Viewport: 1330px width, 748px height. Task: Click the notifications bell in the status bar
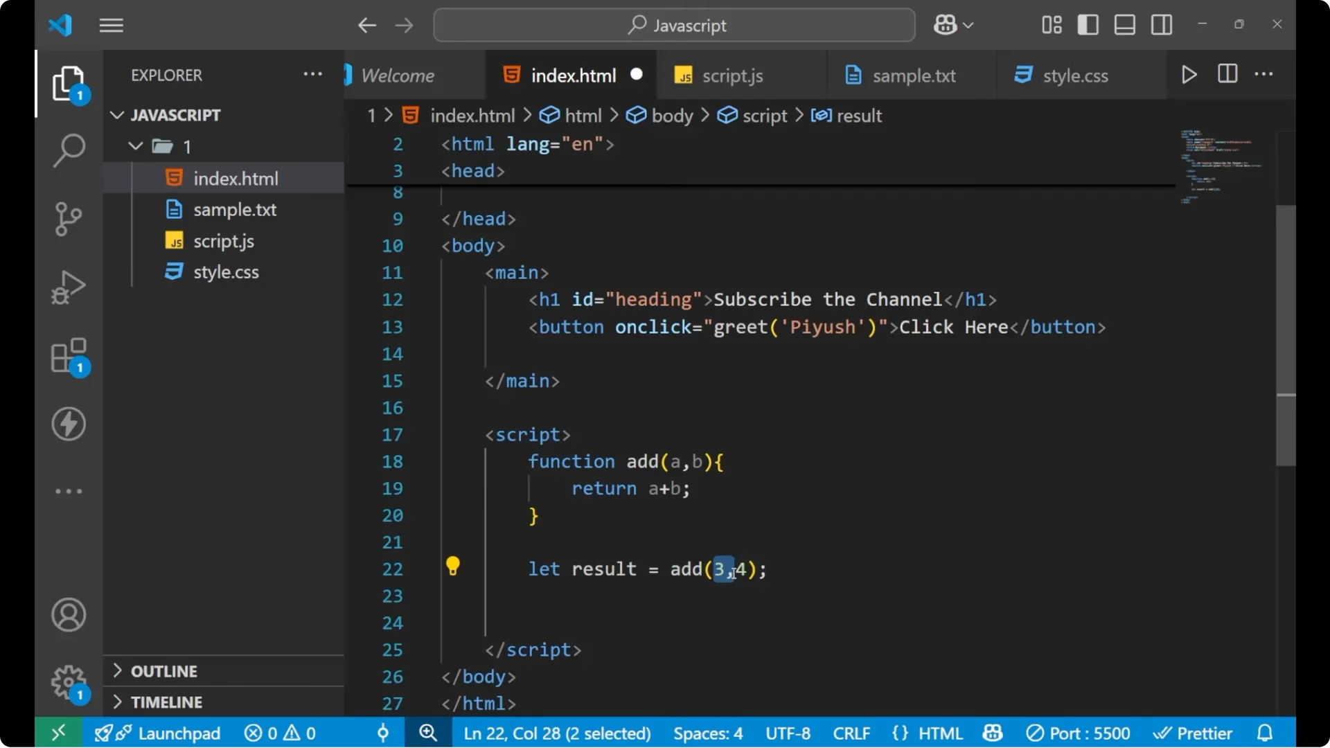point(1265,733)
